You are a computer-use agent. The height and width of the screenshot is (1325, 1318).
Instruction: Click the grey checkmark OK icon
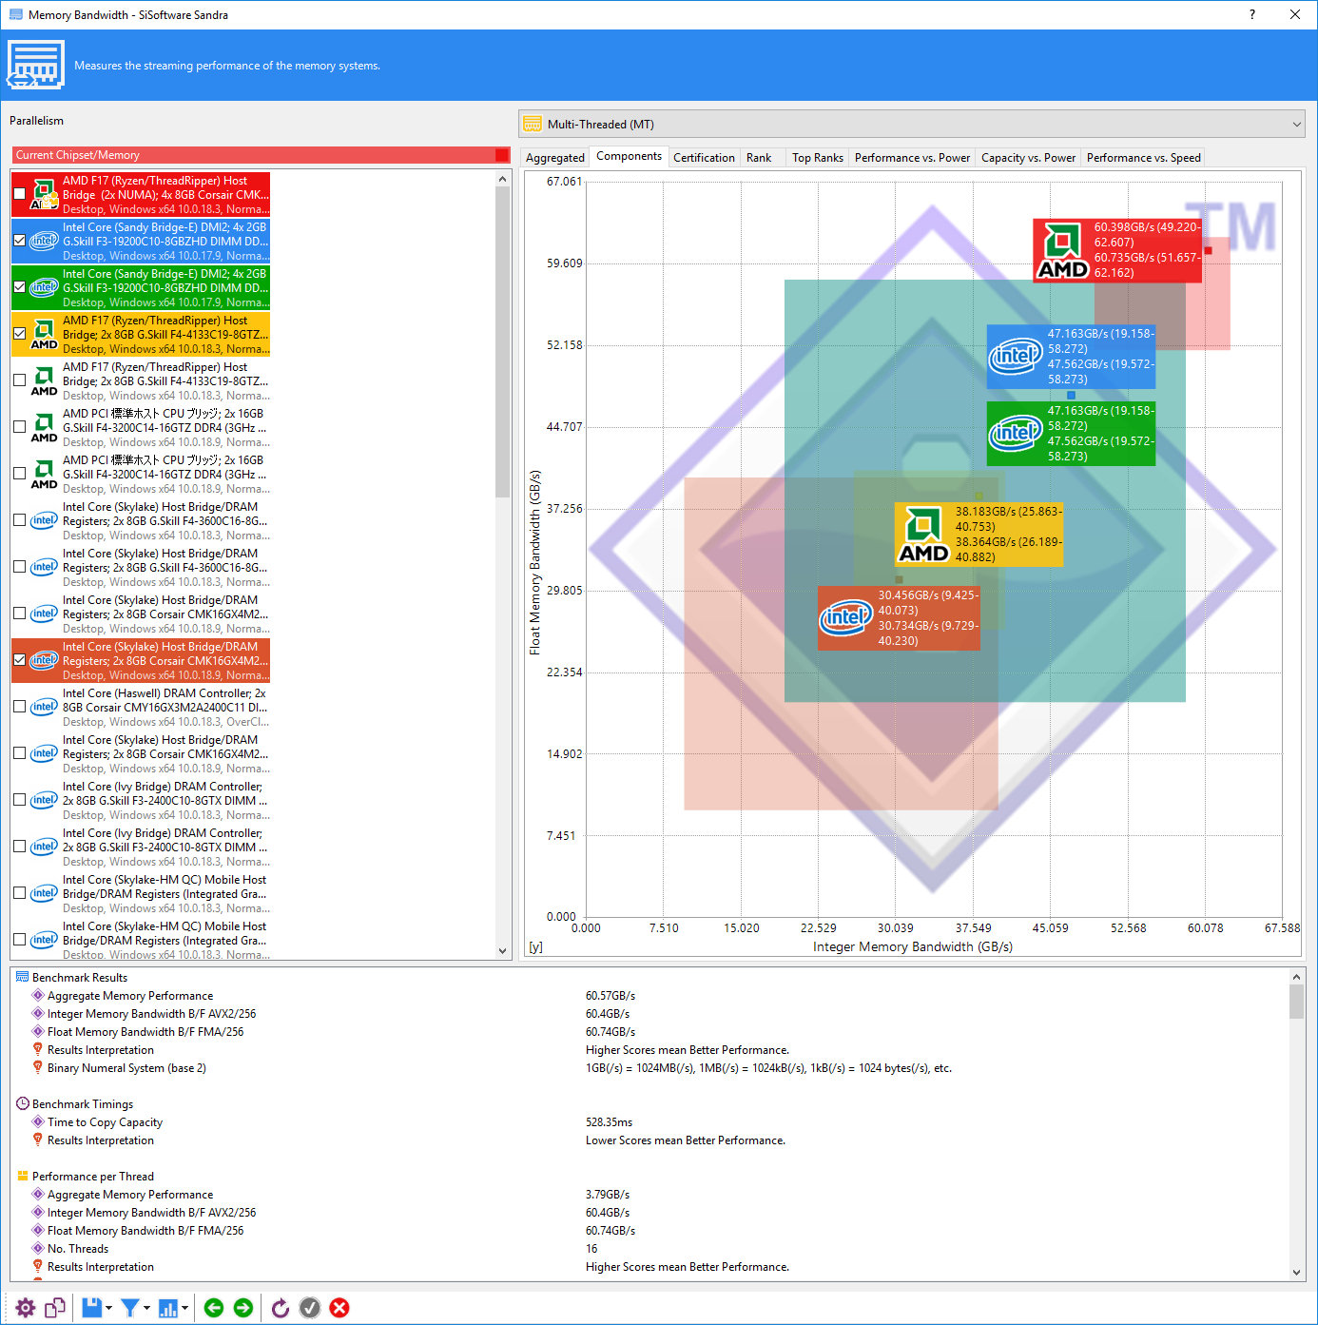coord(310,1308)
